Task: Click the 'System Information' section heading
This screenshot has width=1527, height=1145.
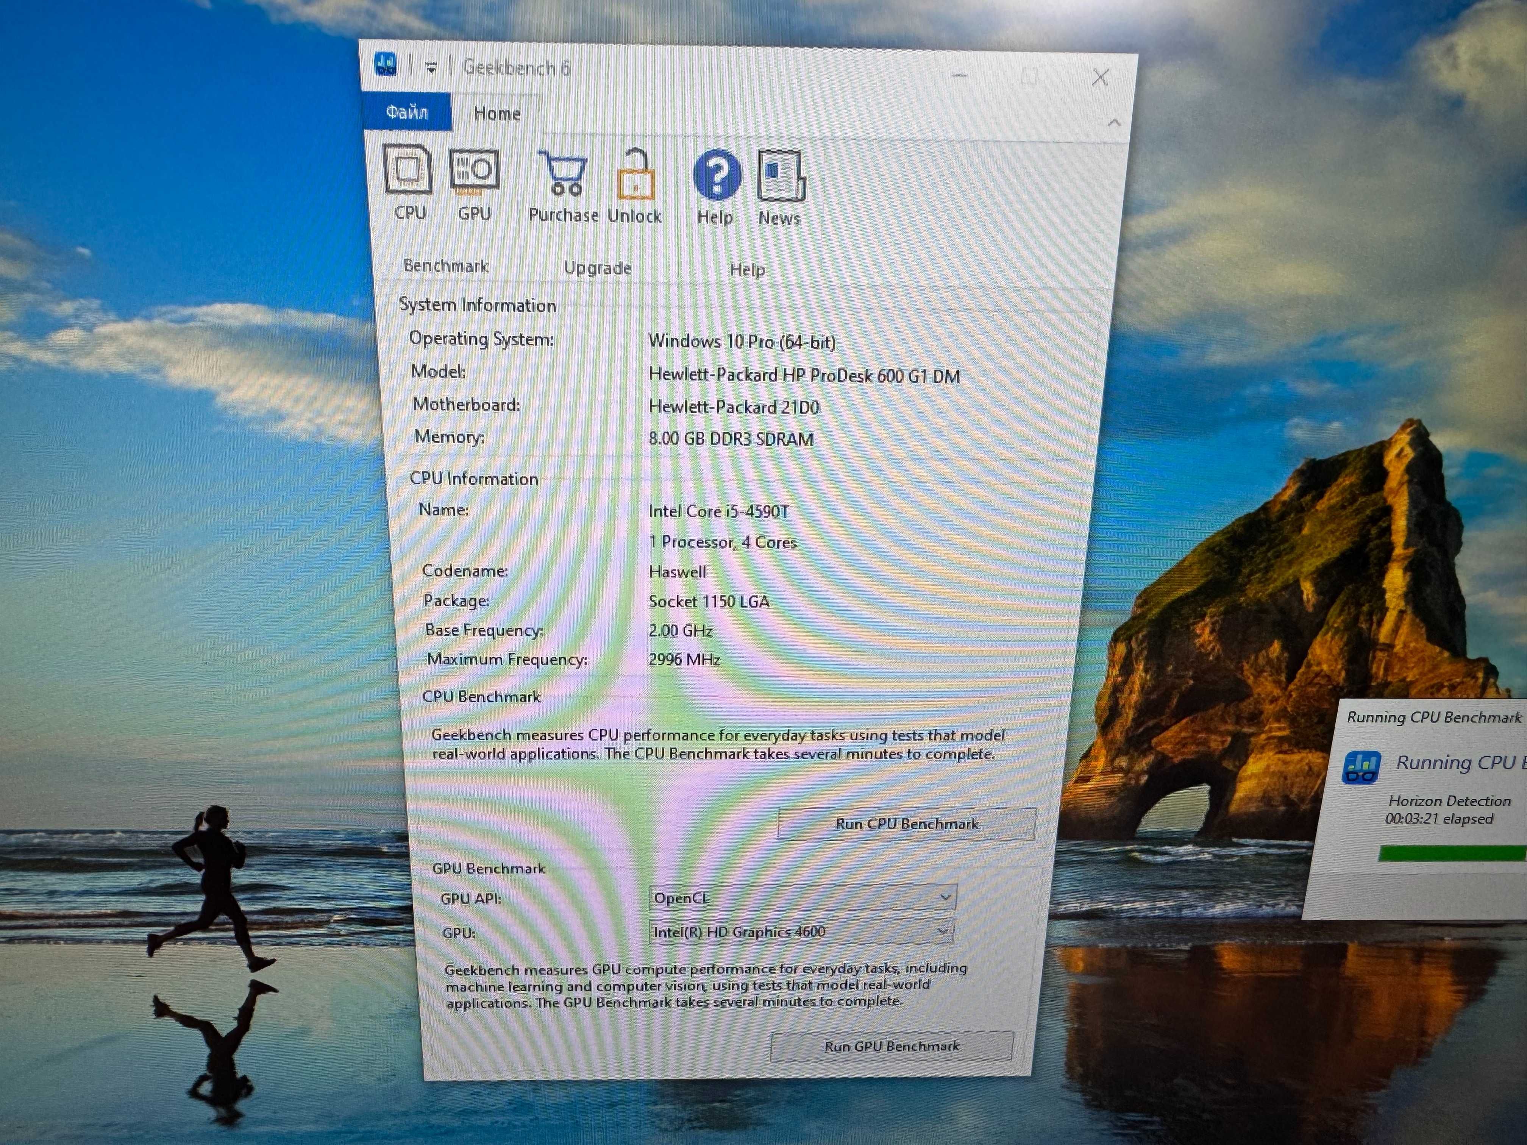Action: (x=478, y=305)
